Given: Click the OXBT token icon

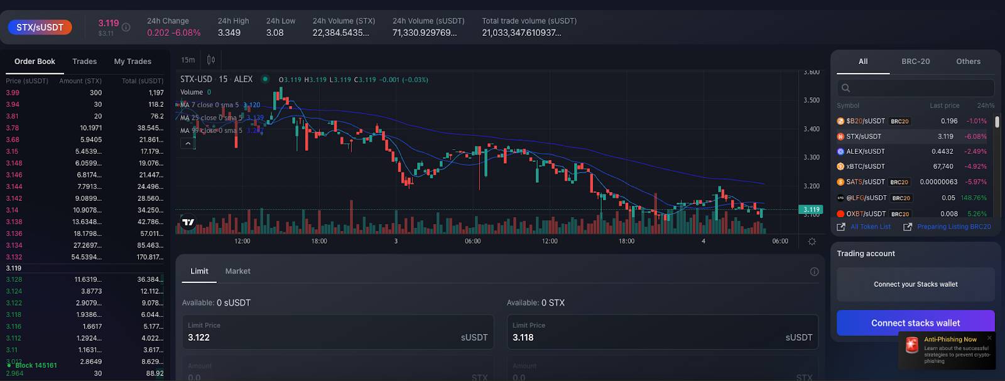Looking at the screenshot, I should [840, 213].
